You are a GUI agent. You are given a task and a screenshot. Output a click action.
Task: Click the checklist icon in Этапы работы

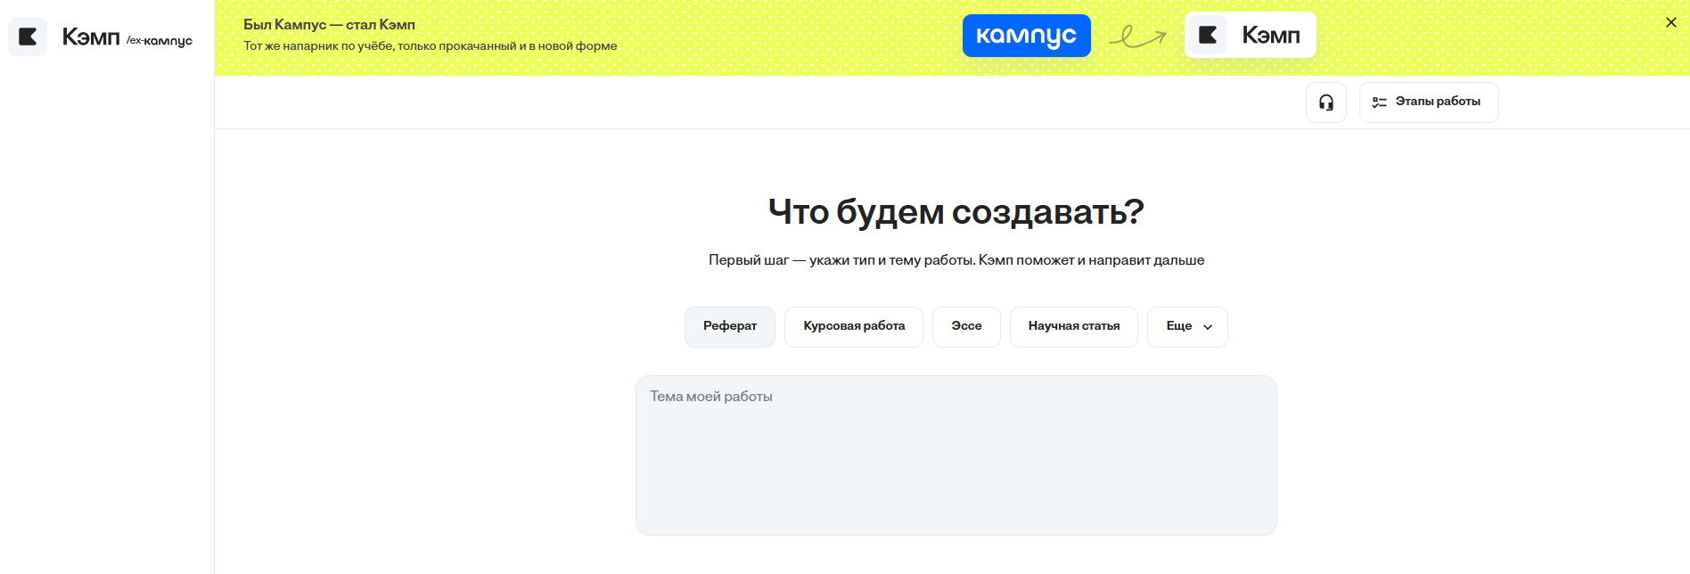tap(1379, 102)
